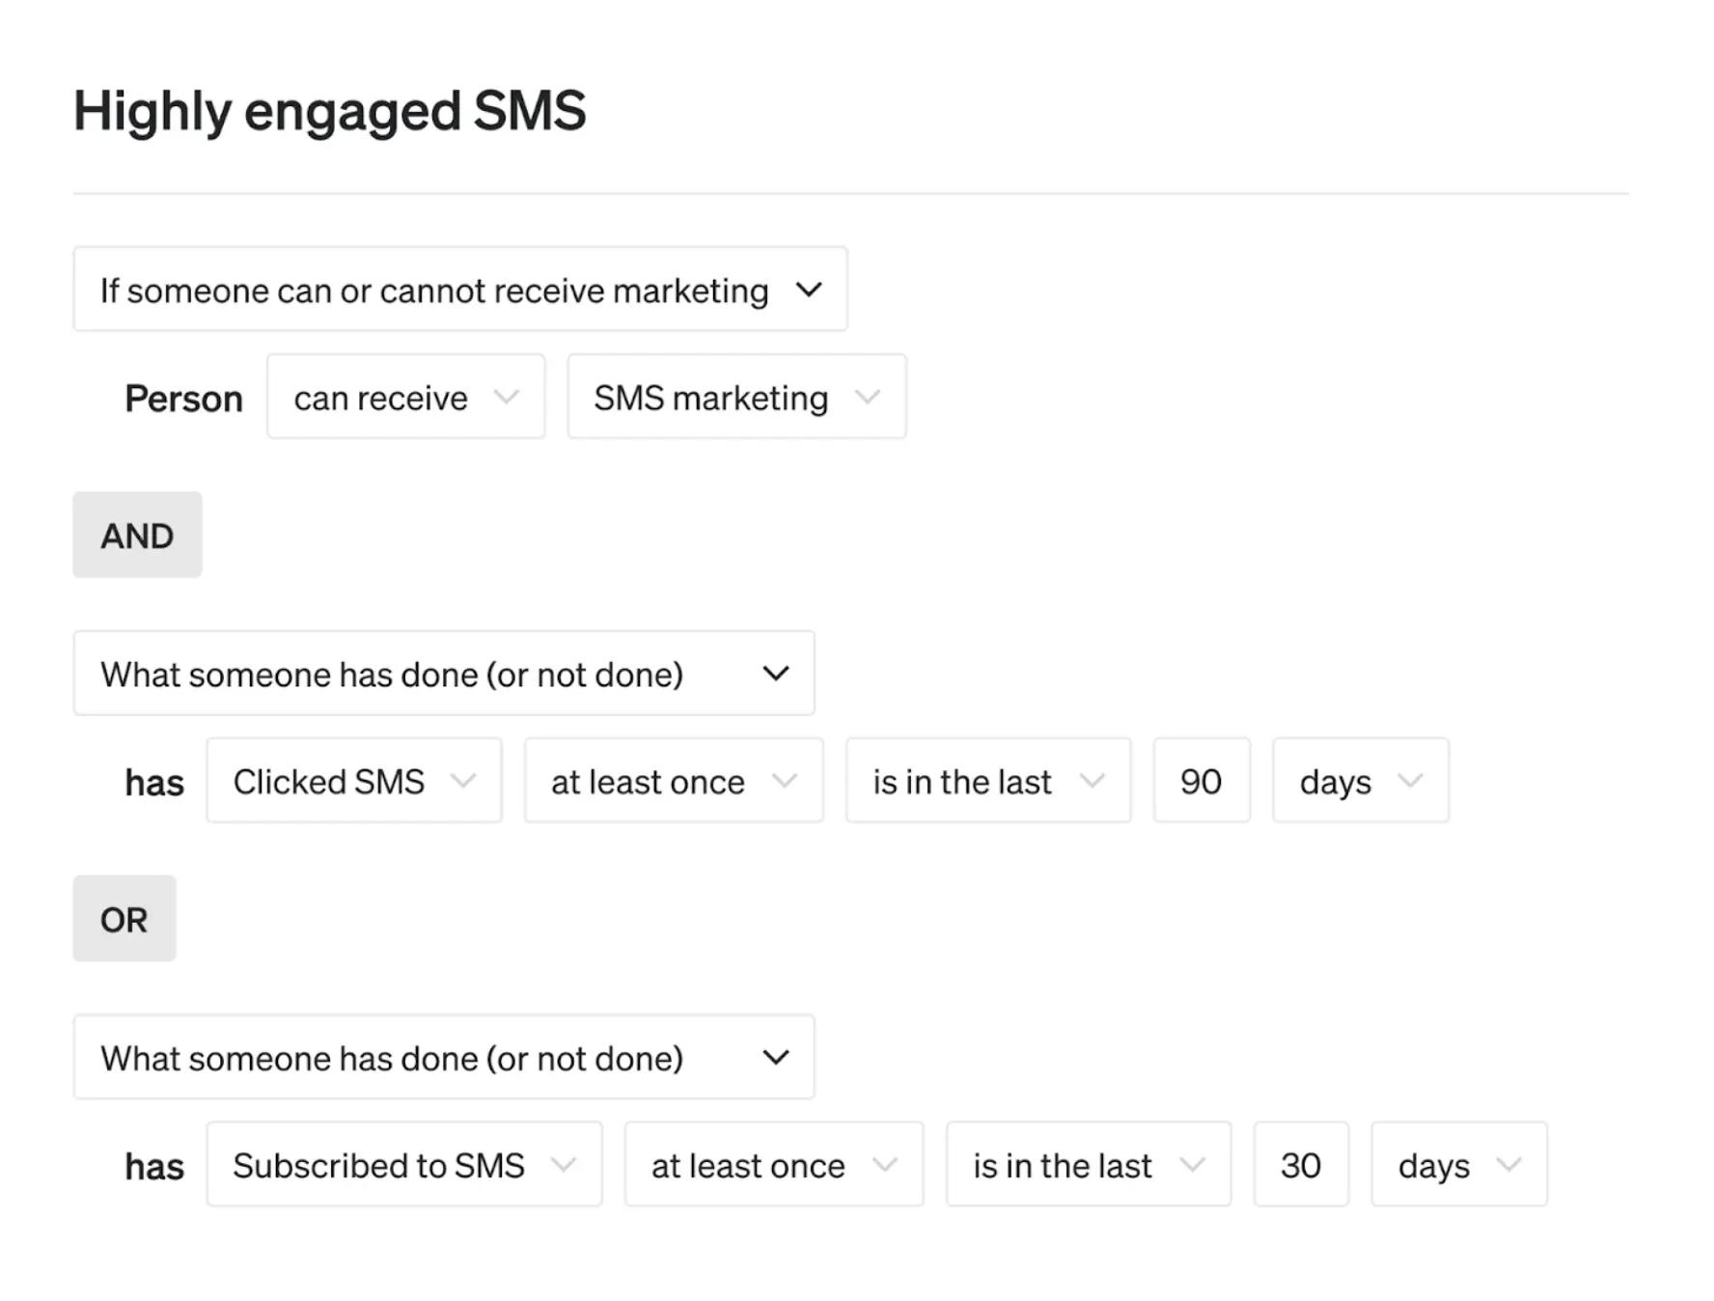Click the 'Highly engaged SMS' segment title

coord(330,111)
